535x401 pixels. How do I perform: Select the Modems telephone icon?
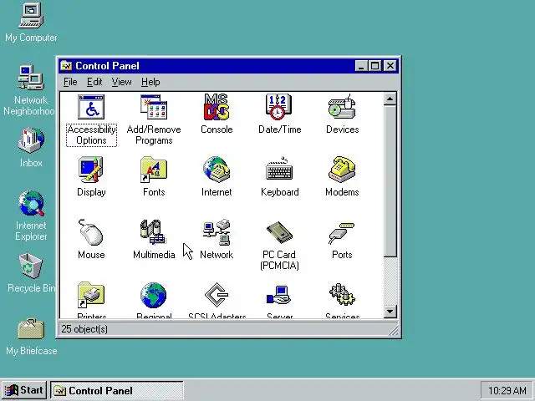click(x=342, y=170)
